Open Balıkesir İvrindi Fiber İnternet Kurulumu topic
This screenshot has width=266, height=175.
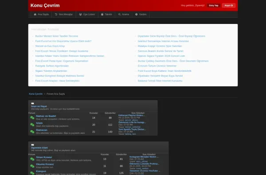(x=160, y=81)
